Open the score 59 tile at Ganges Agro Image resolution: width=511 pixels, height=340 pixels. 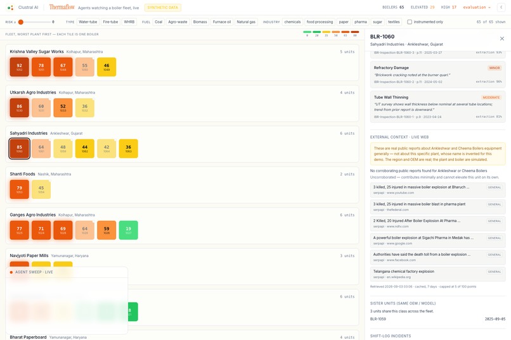click(107, 230)
